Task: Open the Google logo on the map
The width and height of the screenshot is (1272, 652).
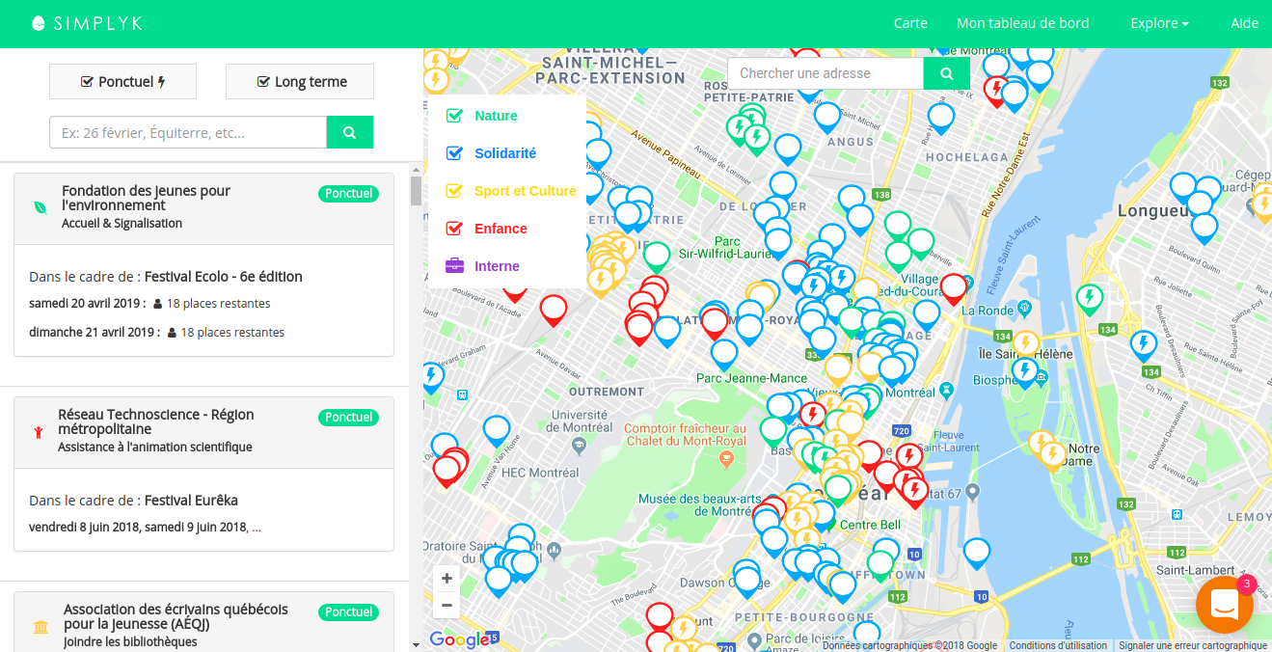Action: point(459,639)
